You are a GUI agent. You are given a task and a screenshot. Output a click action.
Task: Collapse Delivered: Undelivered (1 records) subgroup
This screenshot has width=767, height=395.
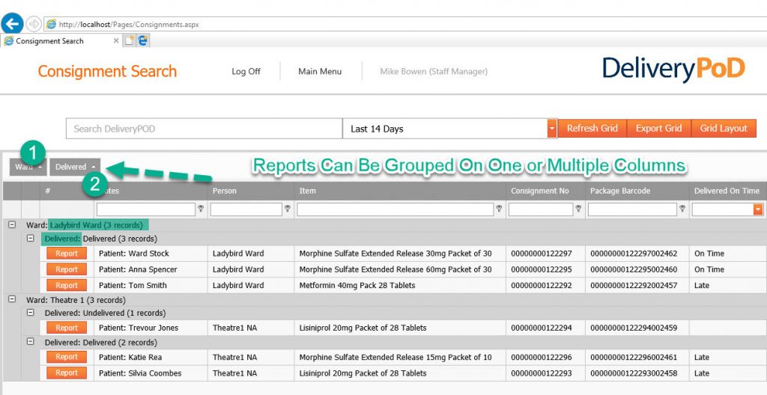[30, 313]
